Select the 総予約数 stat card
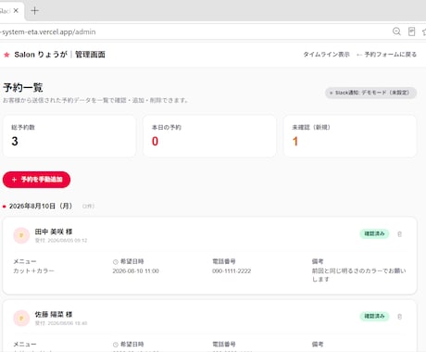The width and height of the screenshot is (426, 352). [x=69, y=136]
